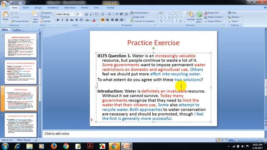Set Align Text Left
Image resolution: width=267 pixels, height=150 pixels.
103,20
